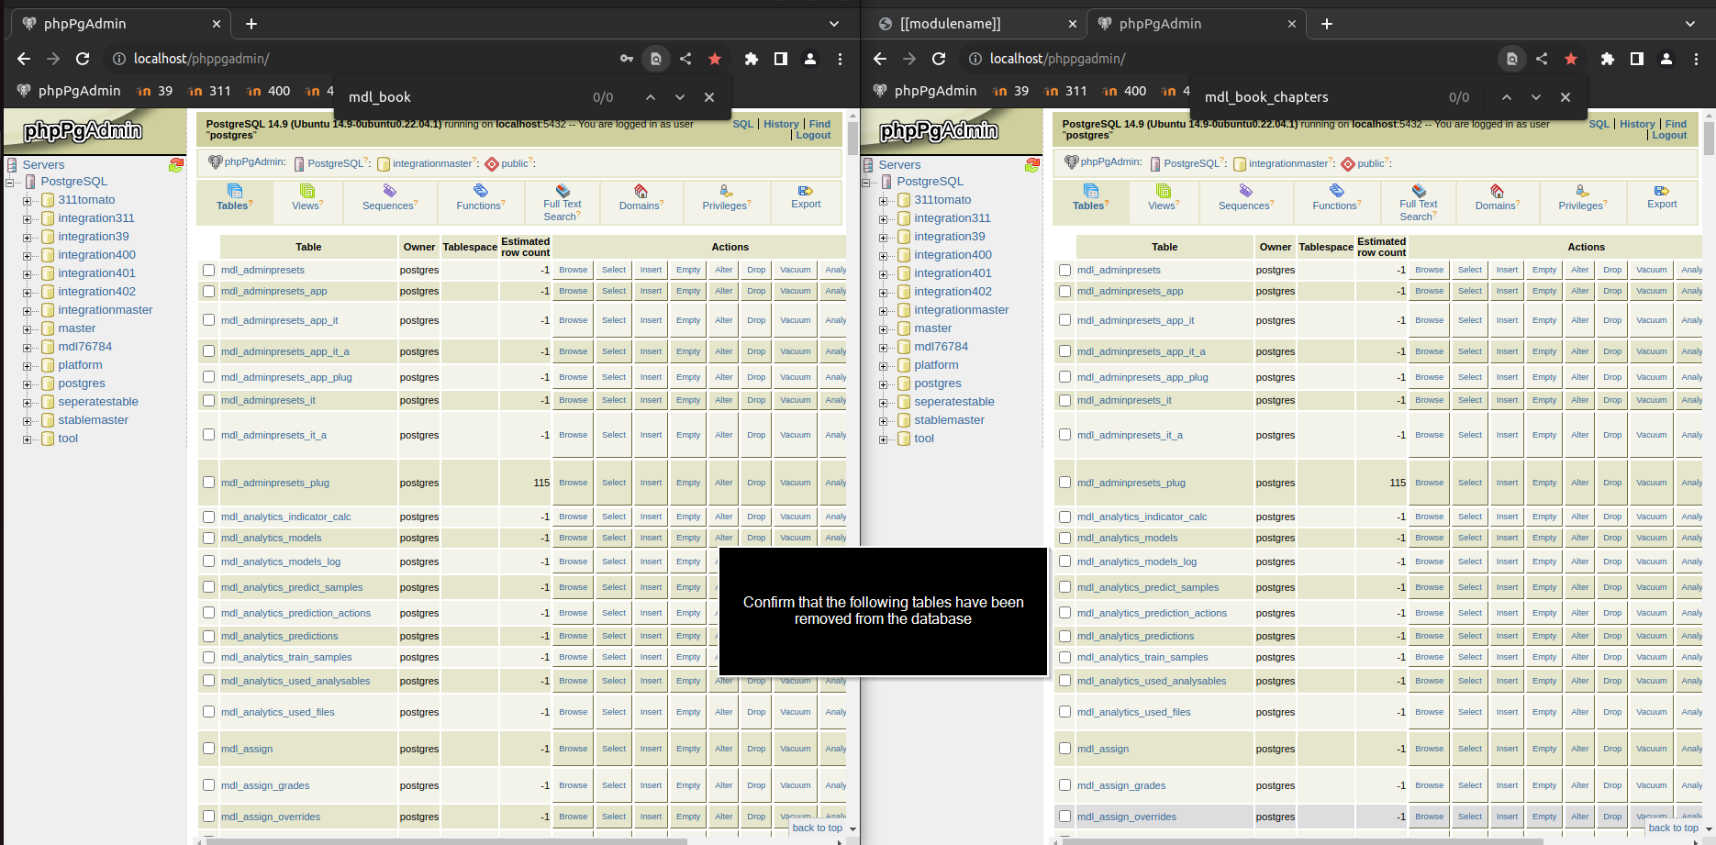Click Export in the right phpPgAdmin window

click(x=1662, y=196)
